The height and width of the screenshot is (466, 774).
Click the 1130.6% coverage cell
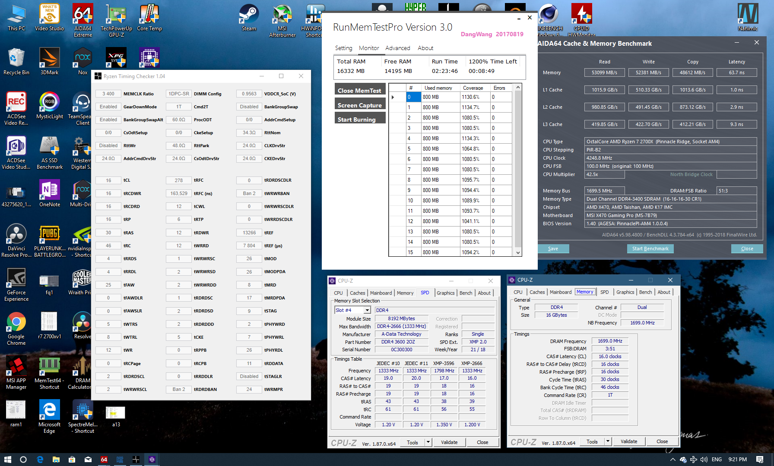(475, 97)
